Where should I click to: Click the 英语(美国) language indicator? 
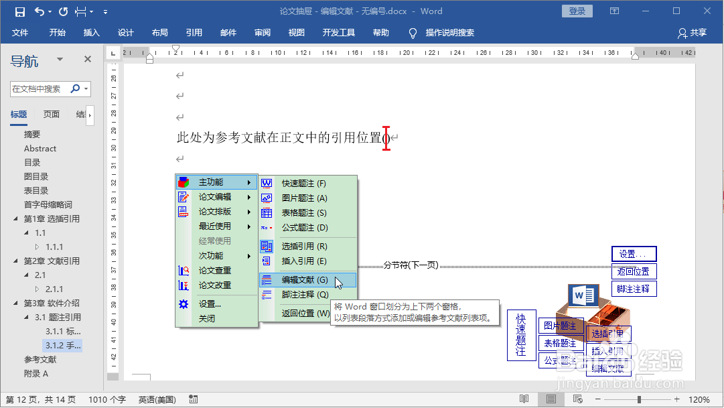(x=157, y=399)
